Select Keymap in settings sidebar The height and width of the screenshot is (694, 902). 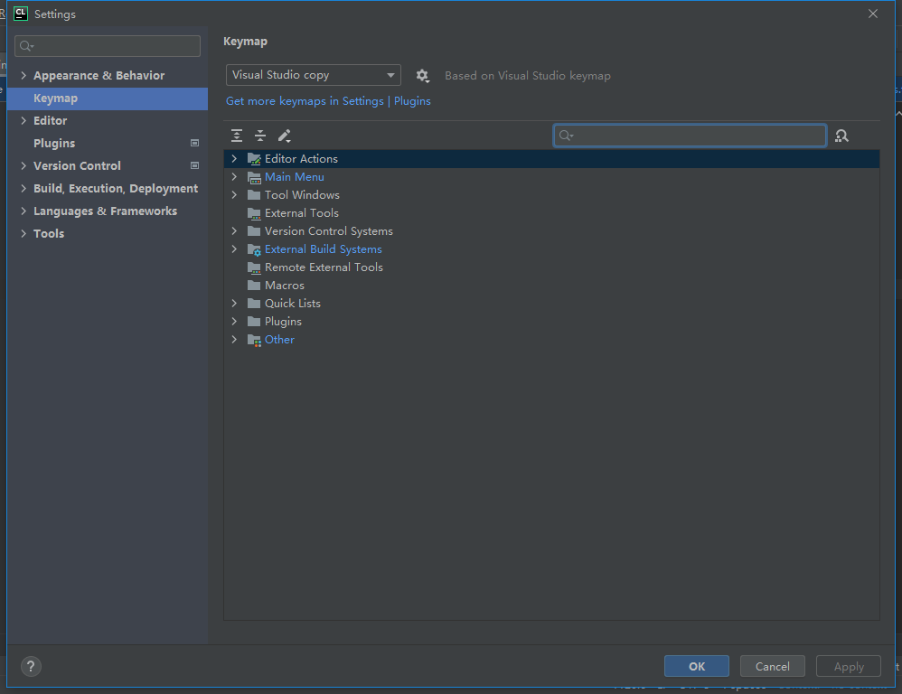108,98
